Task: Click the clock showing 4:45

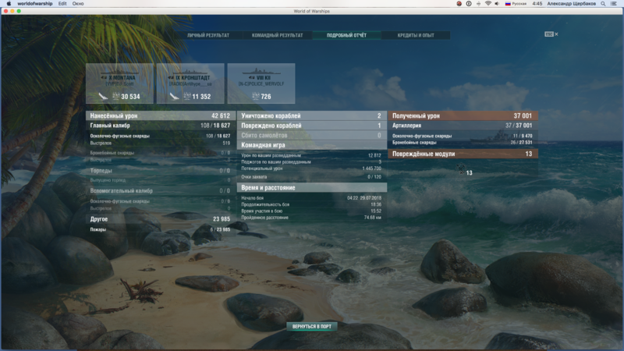Action: coord(537,3)
